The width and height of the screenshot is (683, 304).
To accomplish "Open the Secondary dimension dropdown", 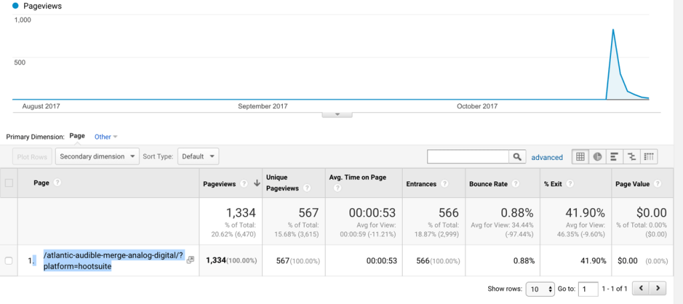I will (97, 157).
